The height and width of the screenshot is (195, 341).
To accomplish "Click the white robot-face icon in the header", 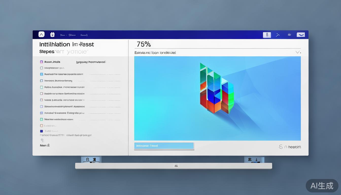I will point(53,35).
